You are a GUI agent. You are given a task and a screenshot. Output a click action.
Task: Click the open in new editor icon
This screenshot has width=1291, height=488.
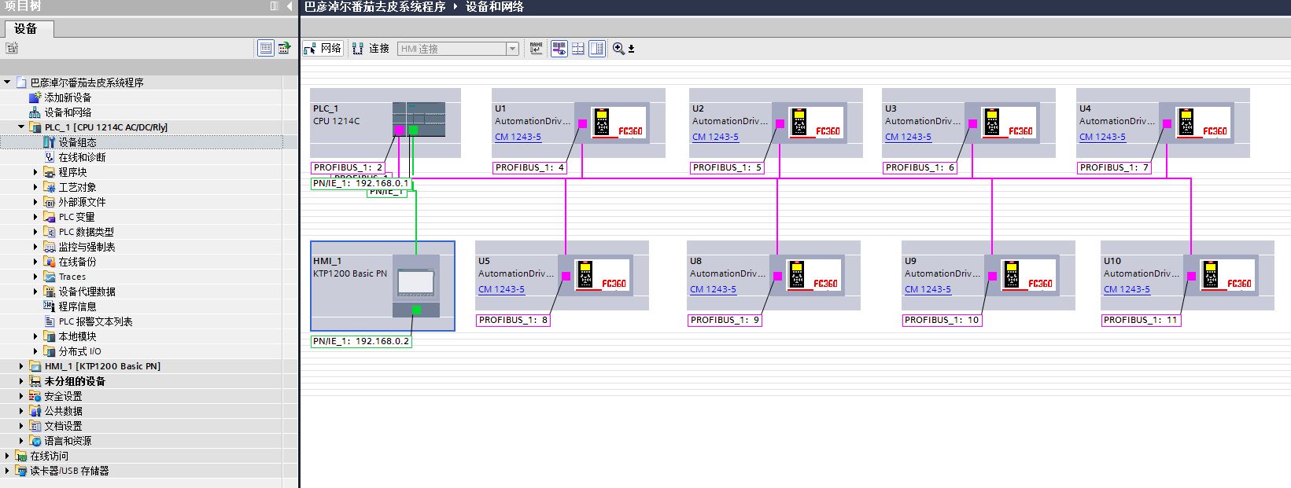[x=283, y=49]
